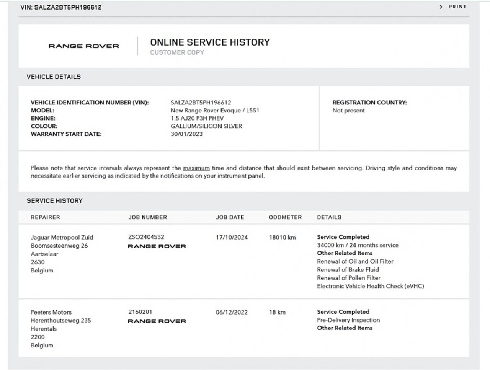Click the job date 17/10/2024

point(232,237)
